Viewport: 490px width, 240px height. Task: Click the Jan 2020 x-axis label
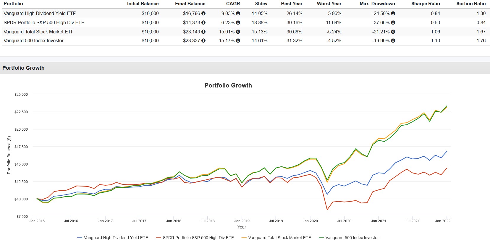[310, 221]
